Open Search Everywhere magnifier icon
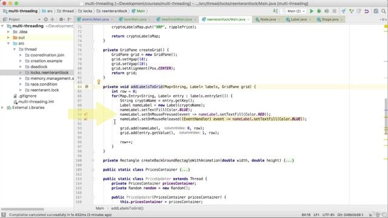This screenshot has height=218, width=388. click(x=384, y=11)
